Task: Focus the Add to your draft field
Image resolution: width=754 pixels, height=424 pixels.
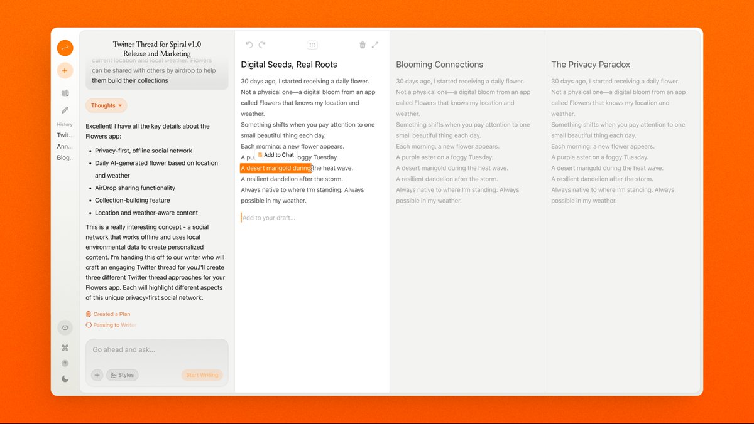Action: (x=311, y=218)
